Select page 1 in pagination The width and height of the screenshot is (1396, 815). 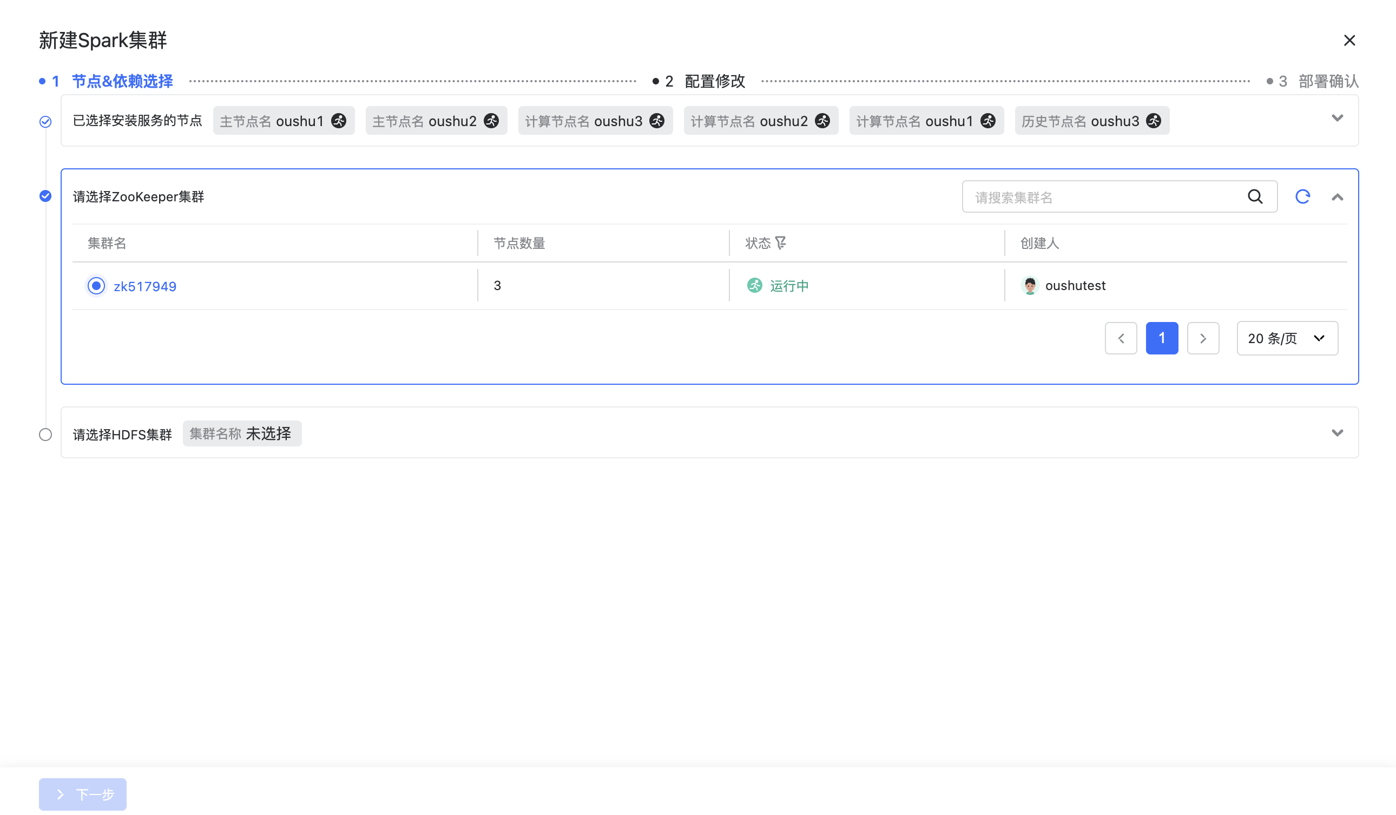coord(1162,338)
